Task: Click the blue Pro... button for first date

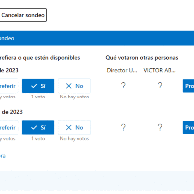Action: 189,86
